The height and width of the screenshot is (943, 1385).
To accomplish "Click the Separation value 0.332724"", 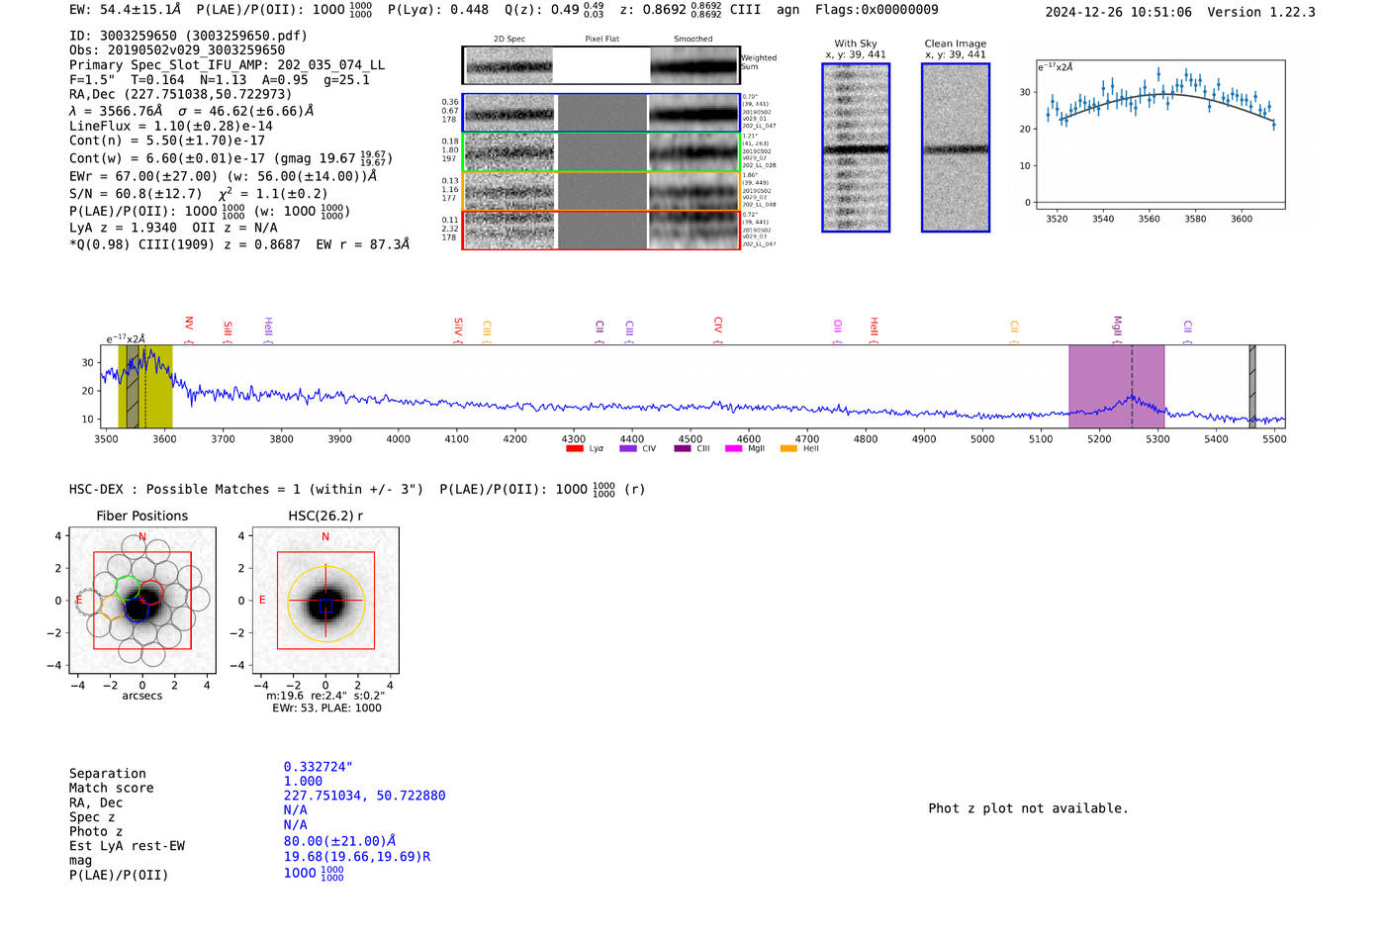I will tap(319, 767).
